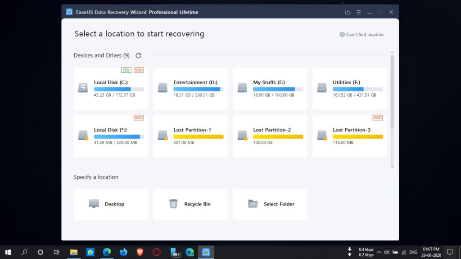This screenshot has height=259, width=461.
Task: Open the taskbar clock showing 01:07 PM
Action: pyautogui.click(x=431, y=252)
